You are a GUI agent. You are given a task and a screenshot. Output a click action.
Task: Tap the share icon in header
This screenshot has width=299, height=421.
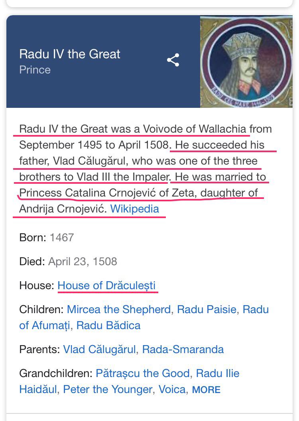coord(173,60)
